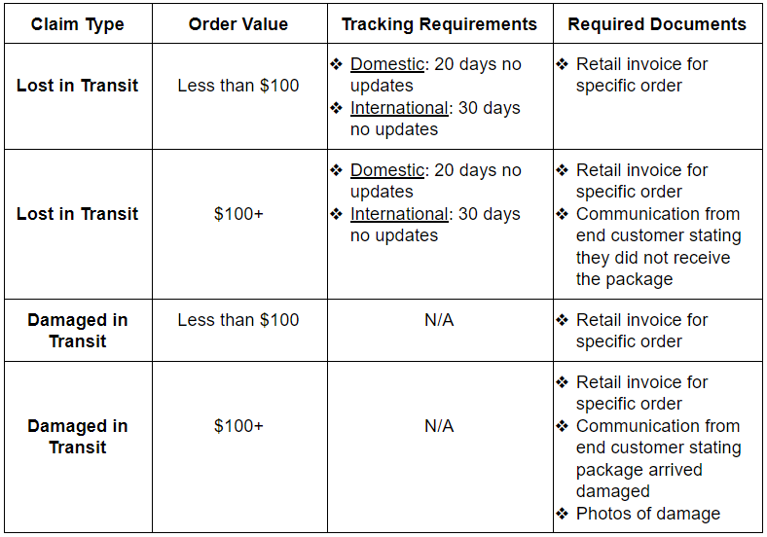Click the Tracking Requirements header
This screenshot has width=767, height=537.
coord(440,24)
